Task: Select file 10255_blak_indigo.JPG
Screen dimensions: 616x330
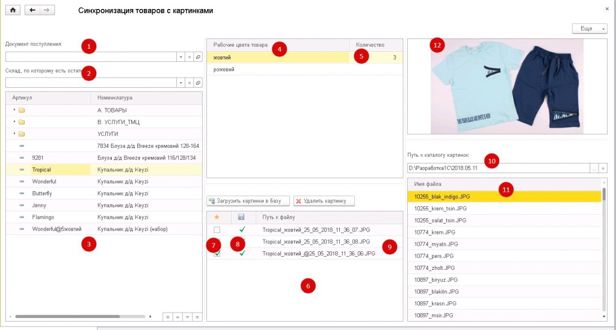Action: (x=505, y=197)
